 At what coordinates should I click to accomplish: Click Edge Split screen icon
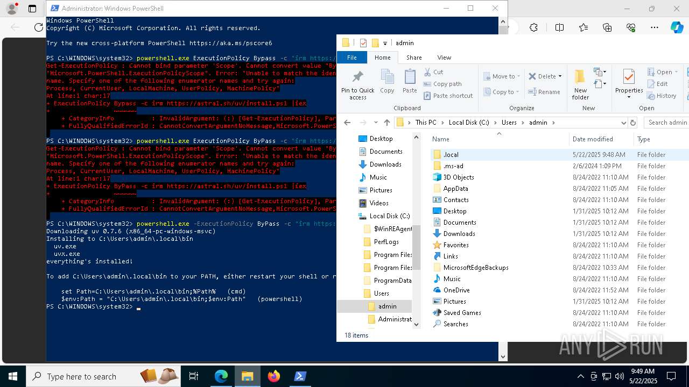point(559,28)
